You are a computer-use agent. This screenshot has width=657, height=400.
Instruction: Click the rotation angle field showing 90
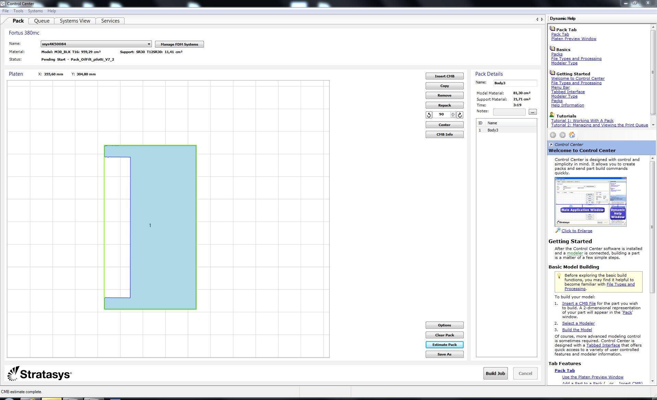[441, 115]
